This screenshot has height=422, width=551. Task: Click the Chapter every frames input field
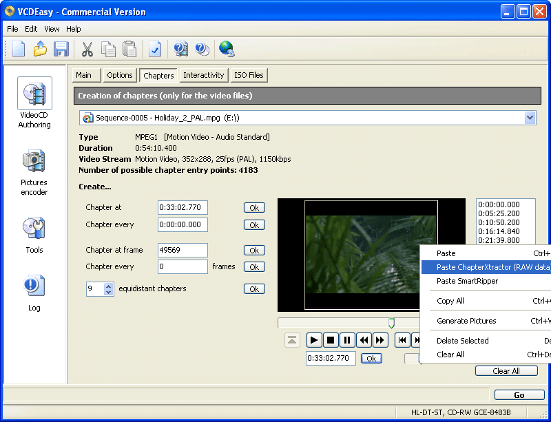(x=183, y=266)
